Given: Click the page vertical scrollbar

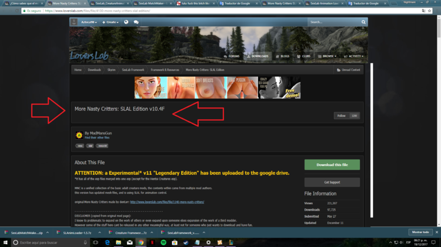Looking at the screenshot, I should 439,121.
